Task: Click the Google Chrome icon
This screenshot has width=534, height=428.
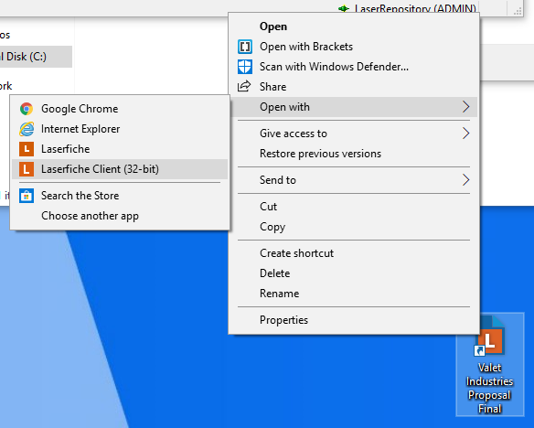Action: (x=27, y=109)
